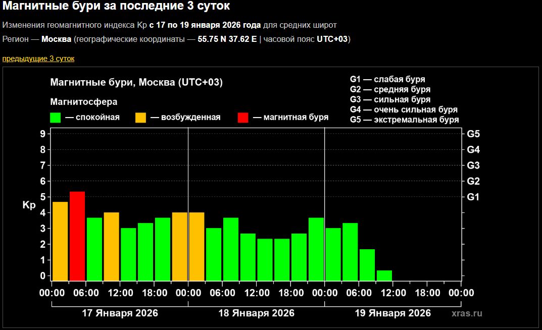Click the G5 label on right axis
Image resolution: width=542 pixels, height=330 pixels.
(473, 134)
